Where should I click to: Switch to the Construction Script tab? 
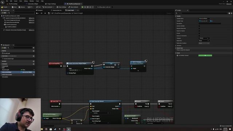(56, 10)
